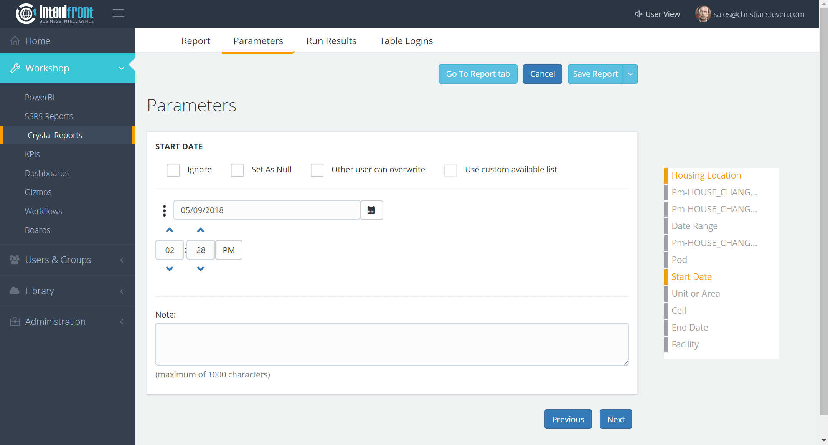Click the account email in the header

(759, 14)
